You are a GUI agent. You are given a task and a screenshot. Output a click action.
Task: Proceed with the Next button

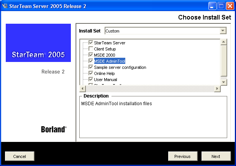point(216,156)
